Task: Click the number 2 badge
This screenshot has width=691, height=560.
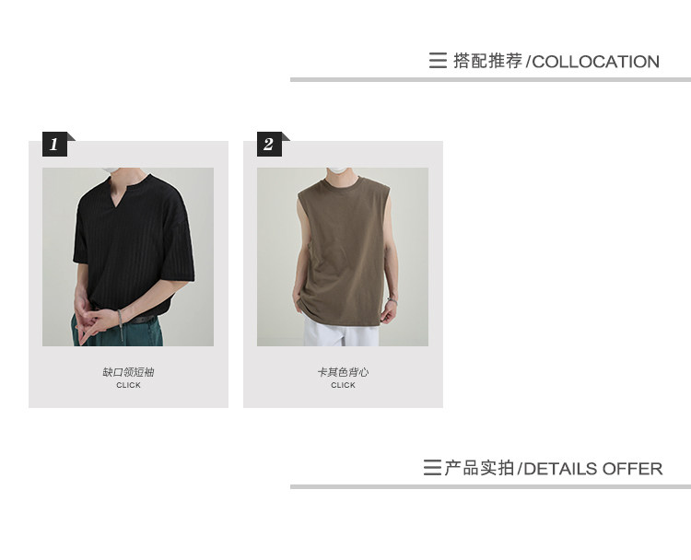Action: pyautogui.click(x=269, y=144)
